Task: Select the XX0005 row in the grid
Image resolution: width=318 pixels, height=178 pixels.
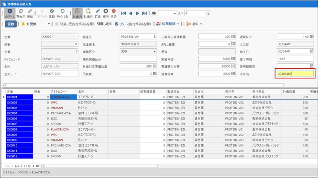Action: [20, 118]
